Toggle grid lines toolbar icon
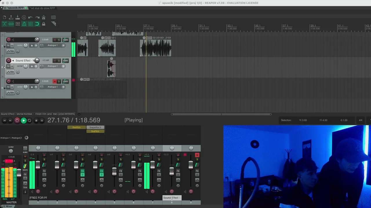 click(30, 24)
